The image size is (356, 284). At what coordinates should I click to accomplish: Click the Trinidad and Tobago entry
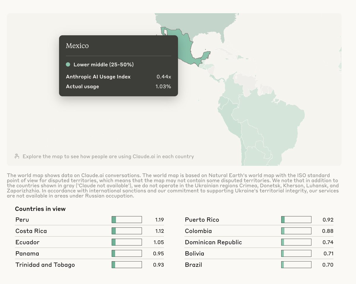[90, 265]
